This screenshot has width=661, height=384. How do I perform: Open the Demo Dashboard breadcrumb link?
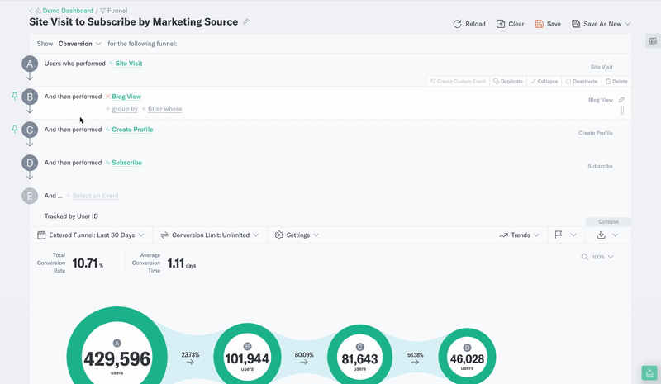[x=68, y=11]
